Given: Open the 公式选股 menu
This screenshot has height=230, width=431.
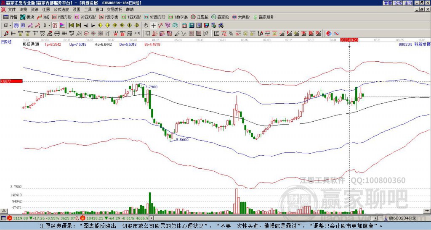Looking at the screenshot, I should [x=61, y=10].
